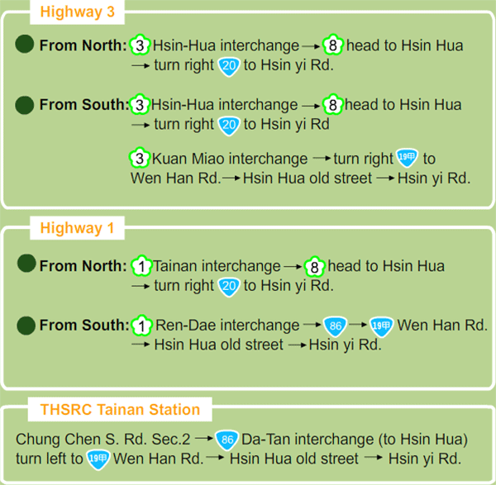Click the 19甲 shield after 'turn left to'

point(98,459)
